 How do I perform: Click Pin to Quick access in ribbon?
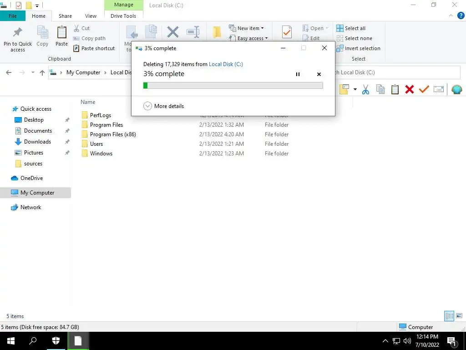[18, 40]
